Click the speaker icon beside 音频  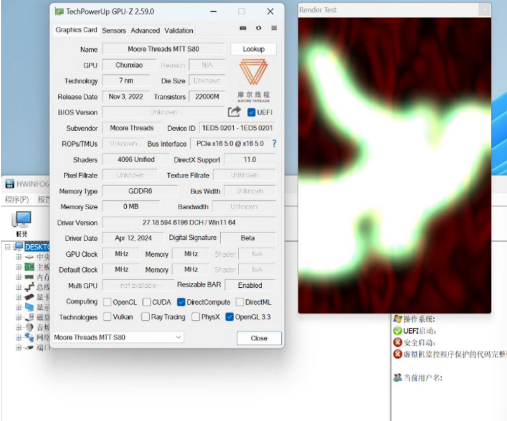[x=29, y=327]
